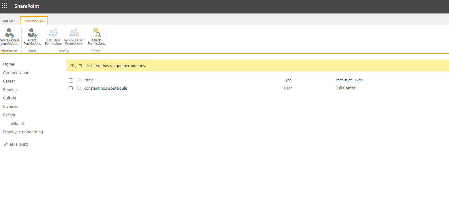Switch to the BROWSE ribbon tab
Screen dimensions: 449x218
pyautogui.click(x=10, y=21)
